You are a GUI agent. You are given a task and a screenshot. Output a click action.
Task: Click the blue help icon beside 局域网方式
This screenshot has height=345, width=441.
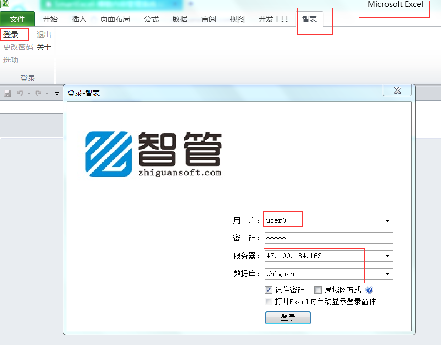(x=369, y=290)
